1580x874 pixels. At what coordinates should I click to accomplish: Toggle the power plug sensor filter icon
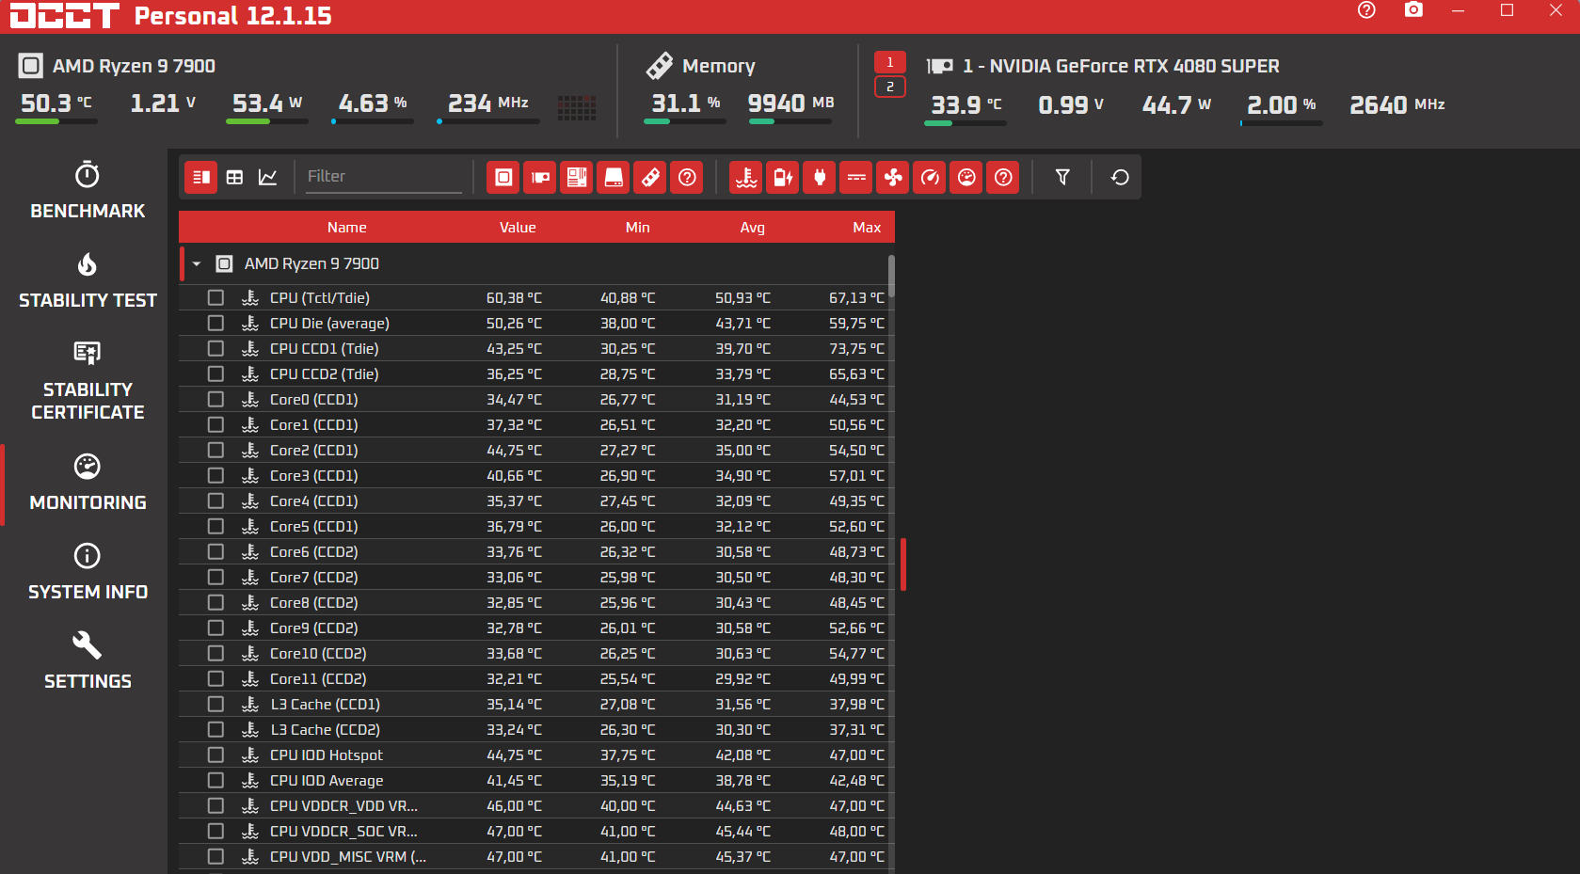point(820,177)
